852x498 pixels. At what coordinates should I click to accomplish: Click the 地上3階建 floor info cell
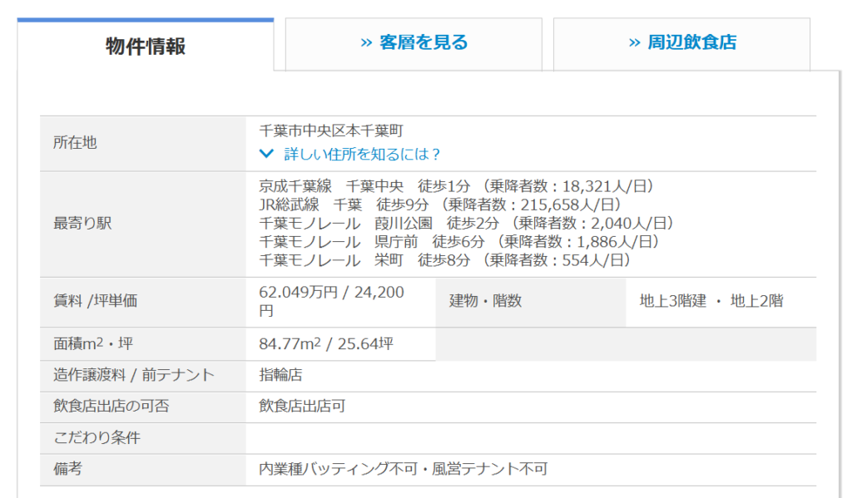pos(711,301)
